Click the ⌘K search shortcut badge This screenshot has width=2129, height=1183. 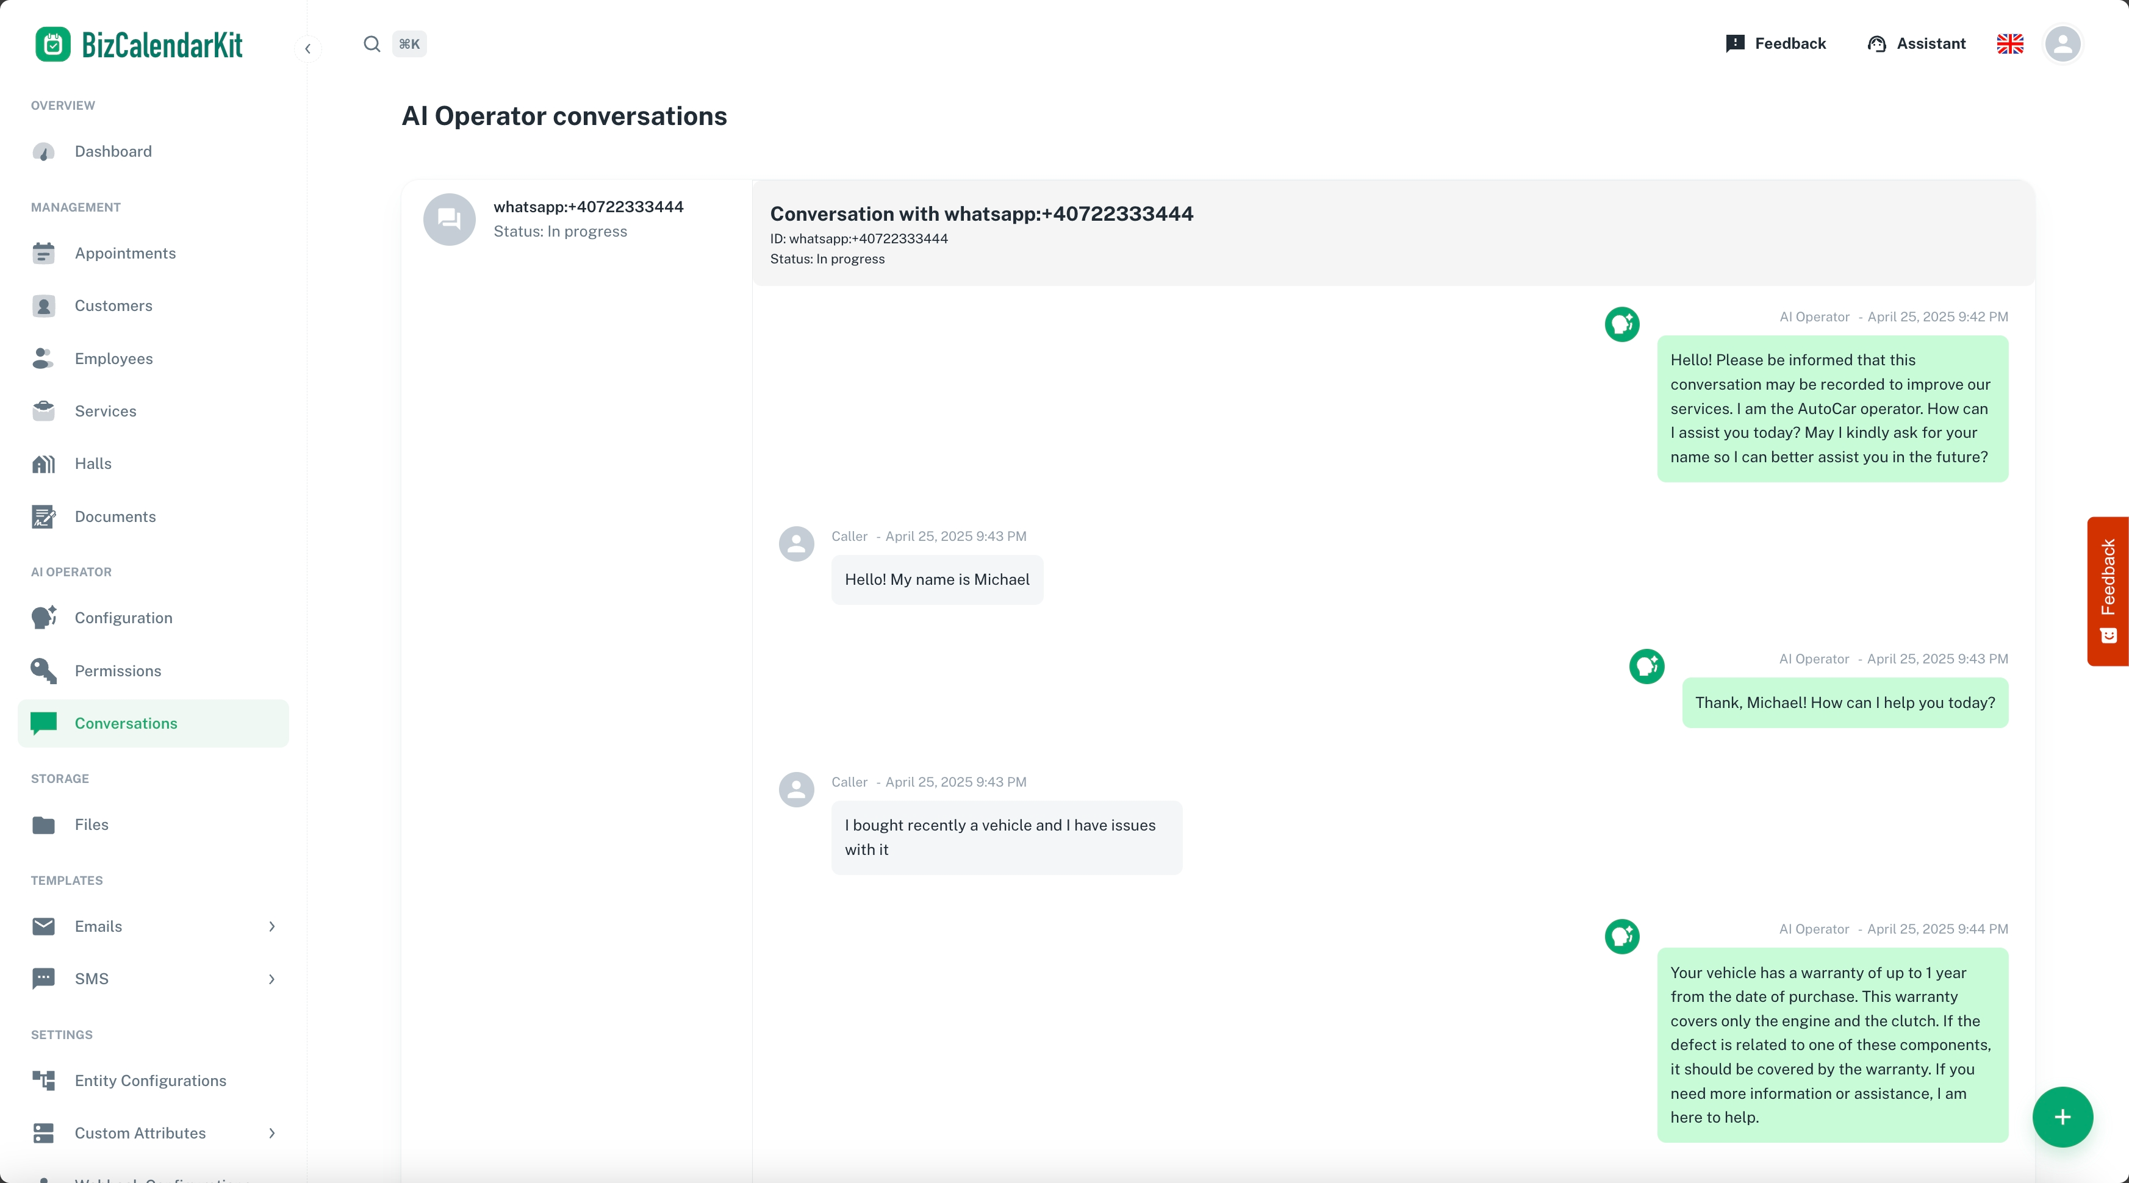tap(409, 44)
